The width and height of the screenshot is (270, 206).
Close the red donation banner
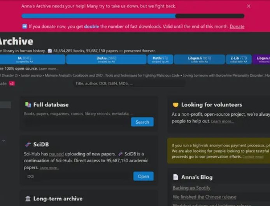[x=249, y=6]
